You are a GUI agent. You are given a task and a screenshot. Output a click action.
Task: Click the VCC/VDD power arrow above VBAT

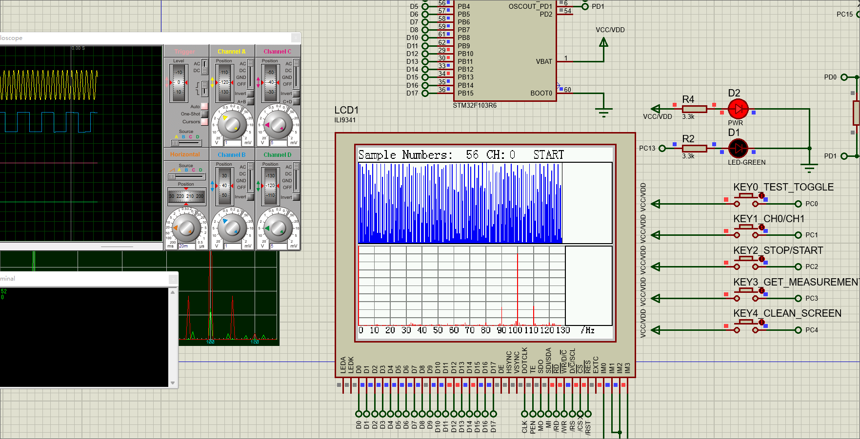(603, 43)
